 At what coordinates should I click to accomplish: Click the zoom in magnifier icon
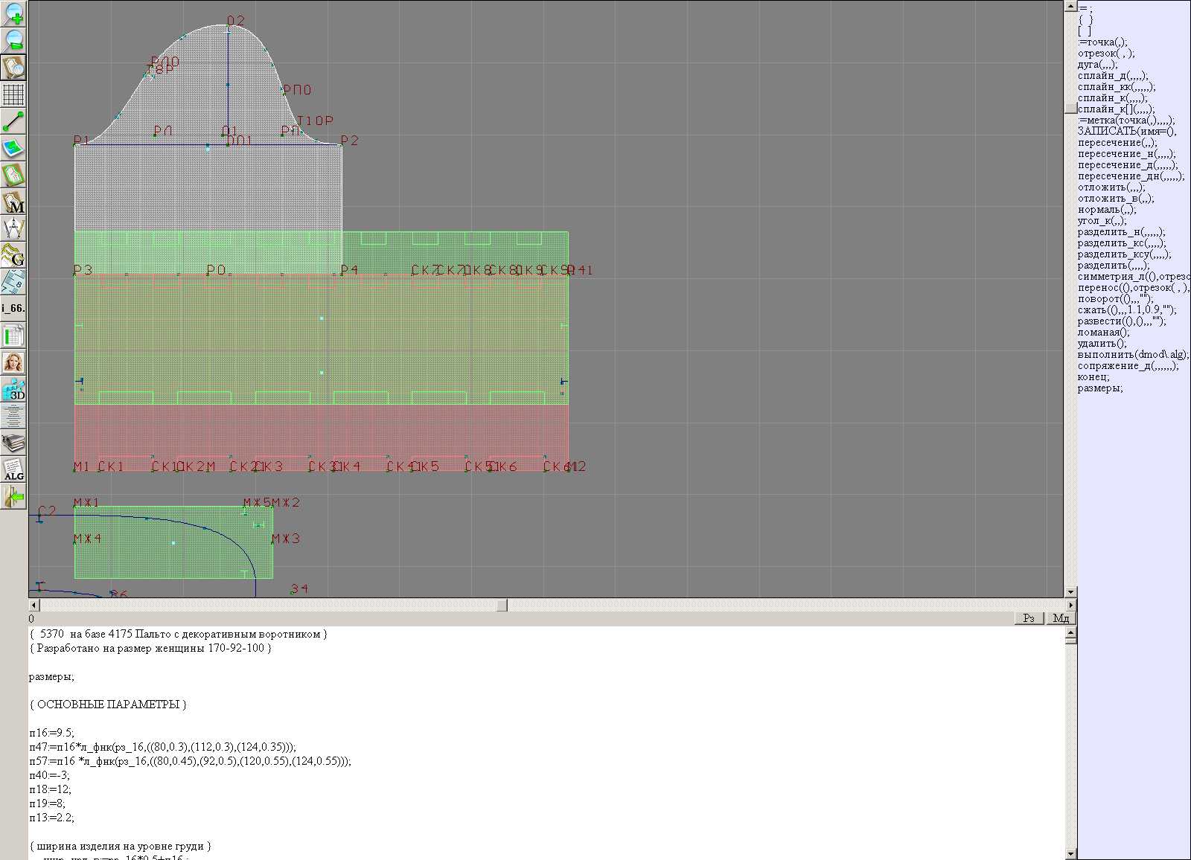coord(13,13)
